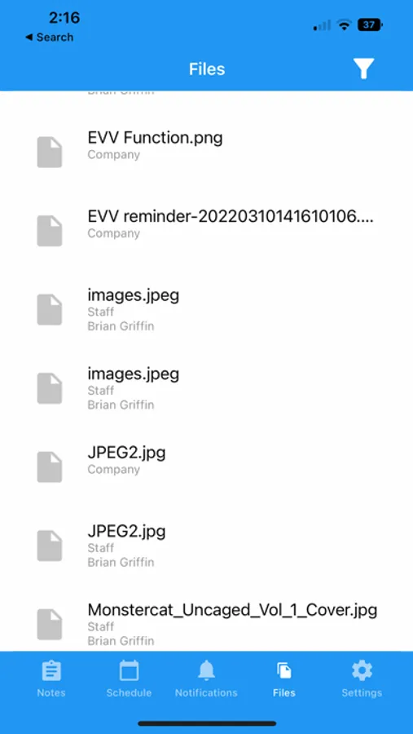Image resolution: width=413 pixels, height=734 pixels.
Task: Switch to the Files tab
Action: point(284,679)
